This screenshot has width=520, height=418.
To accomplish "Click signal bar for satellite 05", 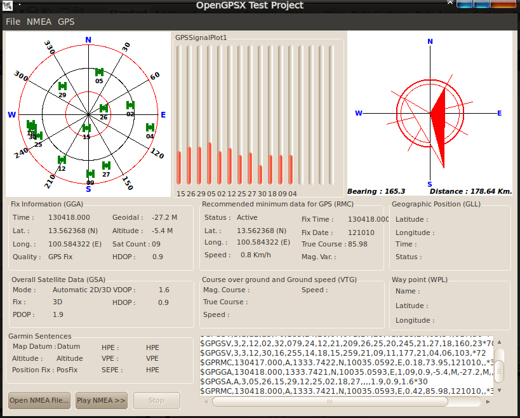I will [x=210, y=163].
